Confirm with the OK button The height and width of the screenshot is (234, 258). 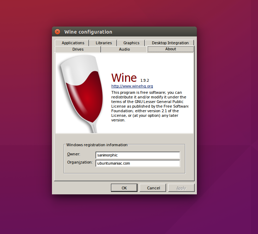tap(124, 188)
